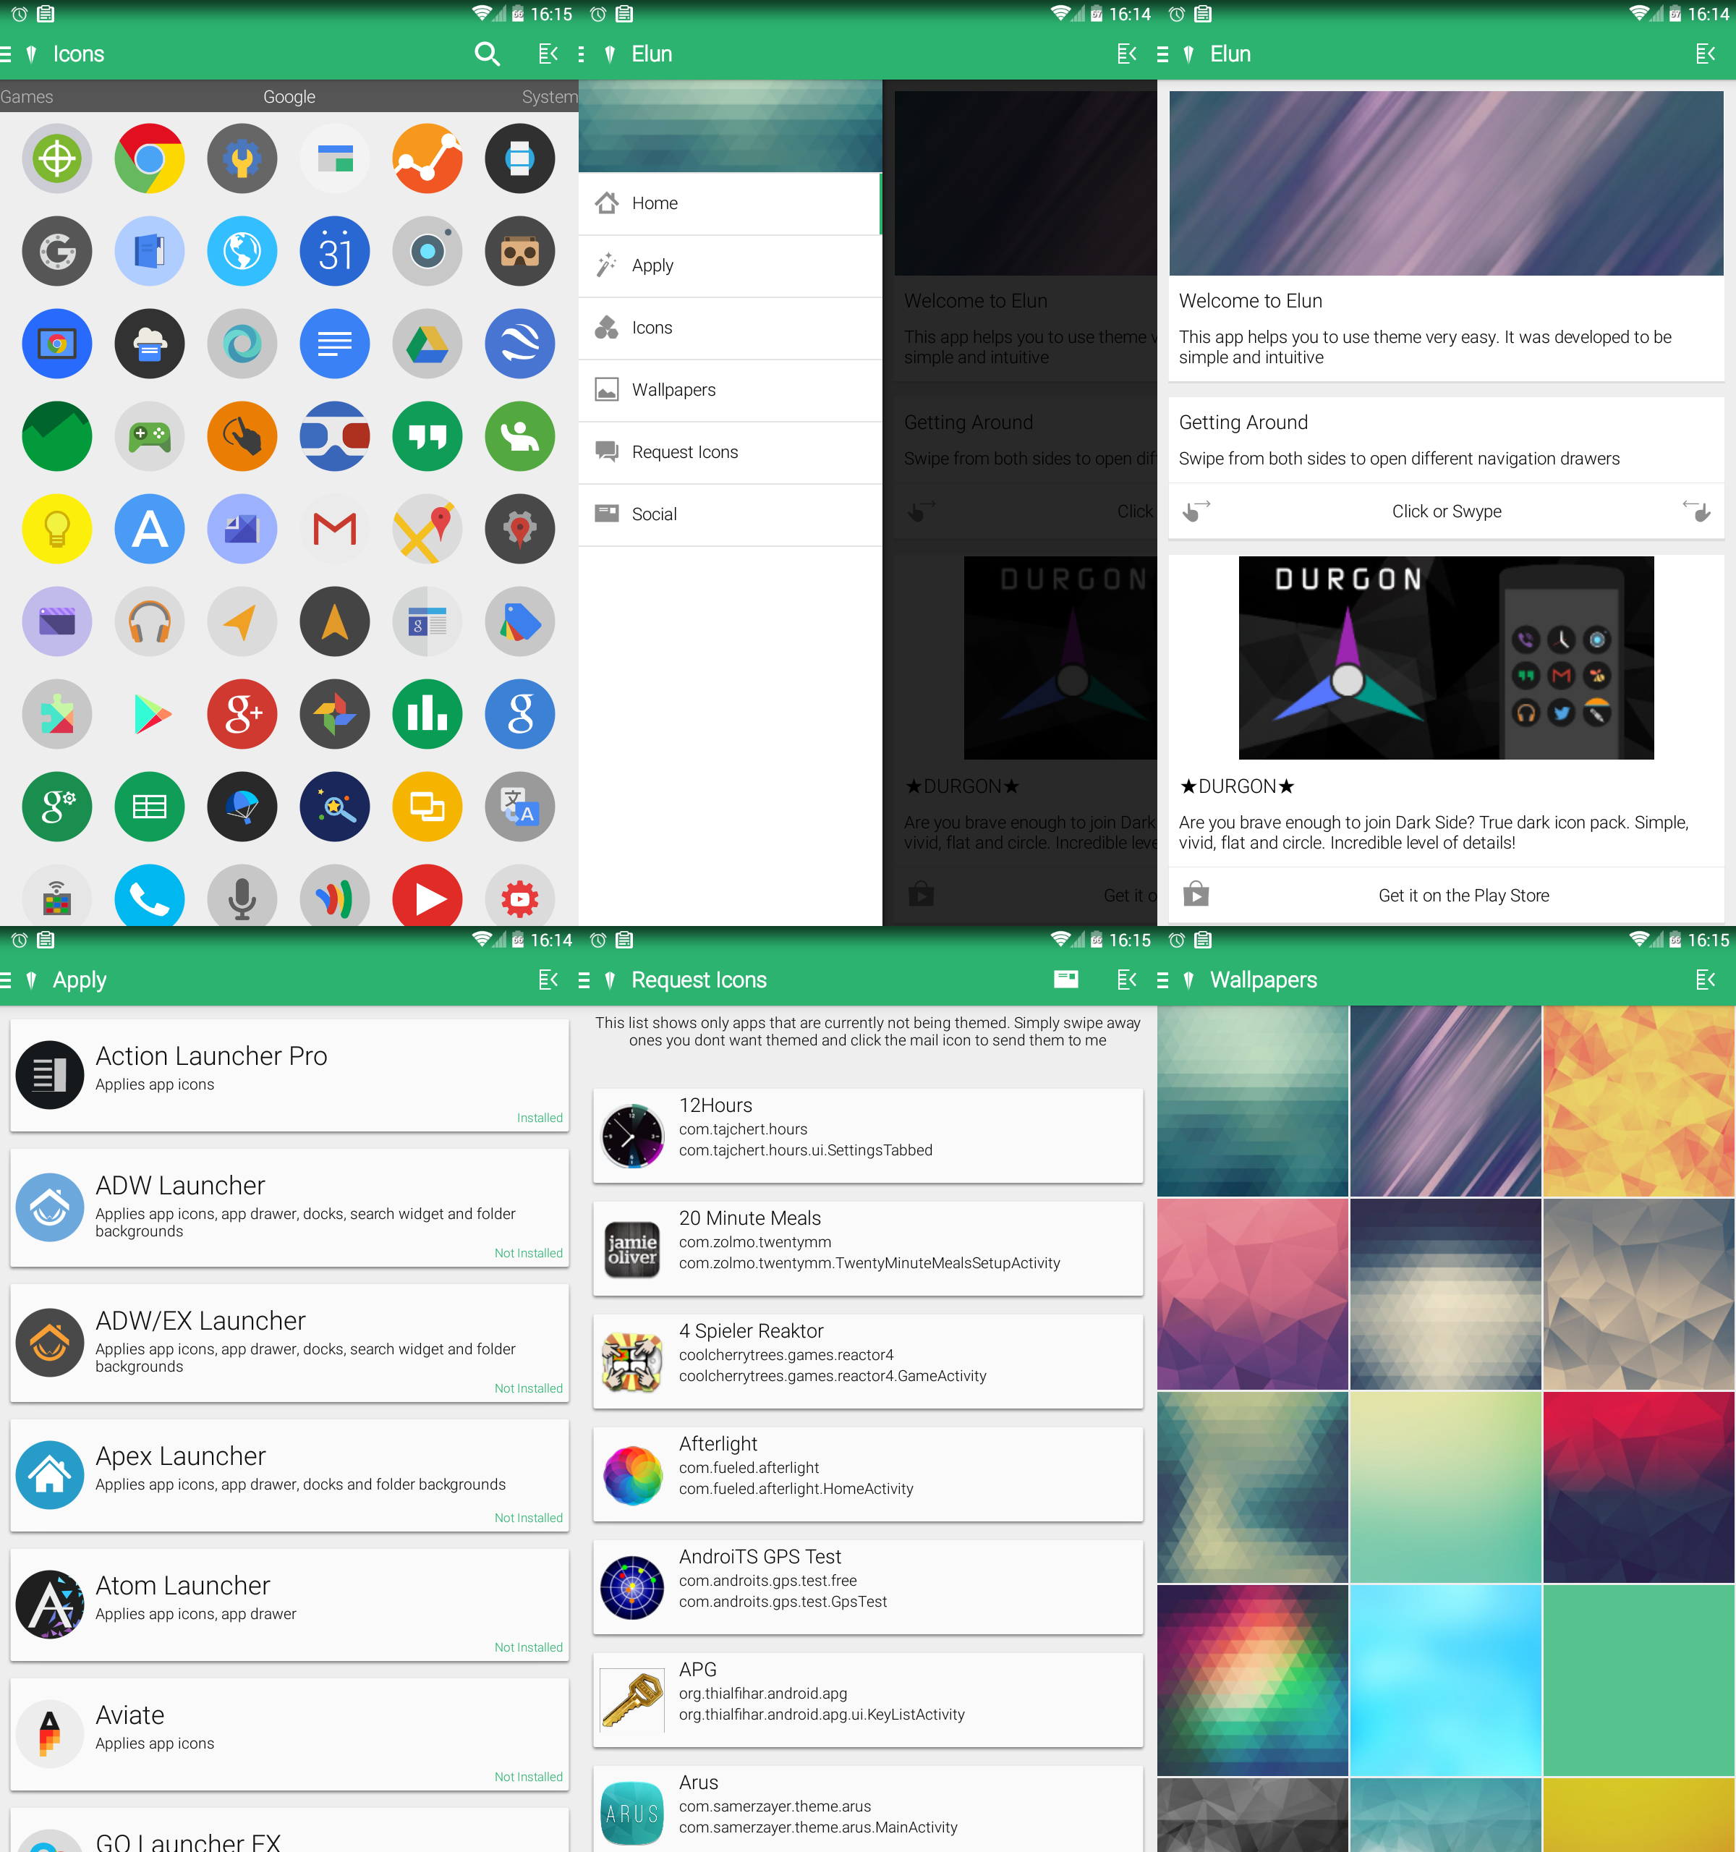1736x1852 pixels.
Task: Switch to the Google tab
Action: pos(289,97)
